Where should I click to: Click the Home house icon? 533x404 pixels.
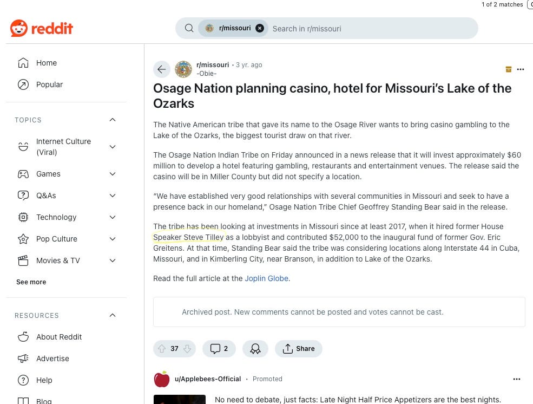point(23,63)
